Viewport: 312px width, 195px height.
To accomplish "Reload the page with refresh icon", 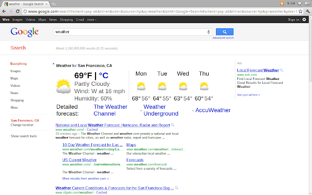I will pos(18,11).
